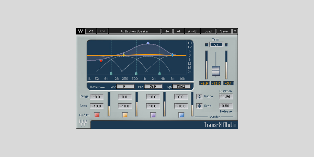The width and height of the screenshot is (314, 157).
Task: Click the Waves logo in the top bar
Action: click(x=80, y=31)
